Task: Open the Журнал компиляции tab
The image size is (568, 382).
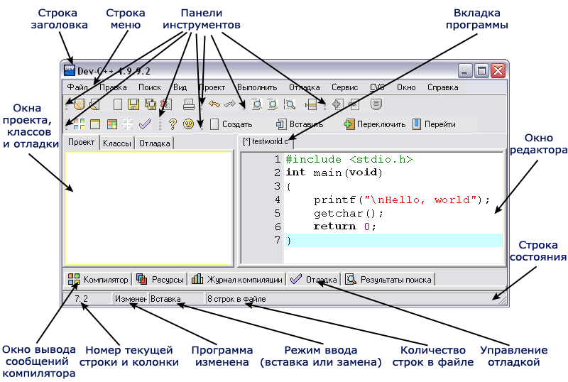Action: click(x=237, y=280)
